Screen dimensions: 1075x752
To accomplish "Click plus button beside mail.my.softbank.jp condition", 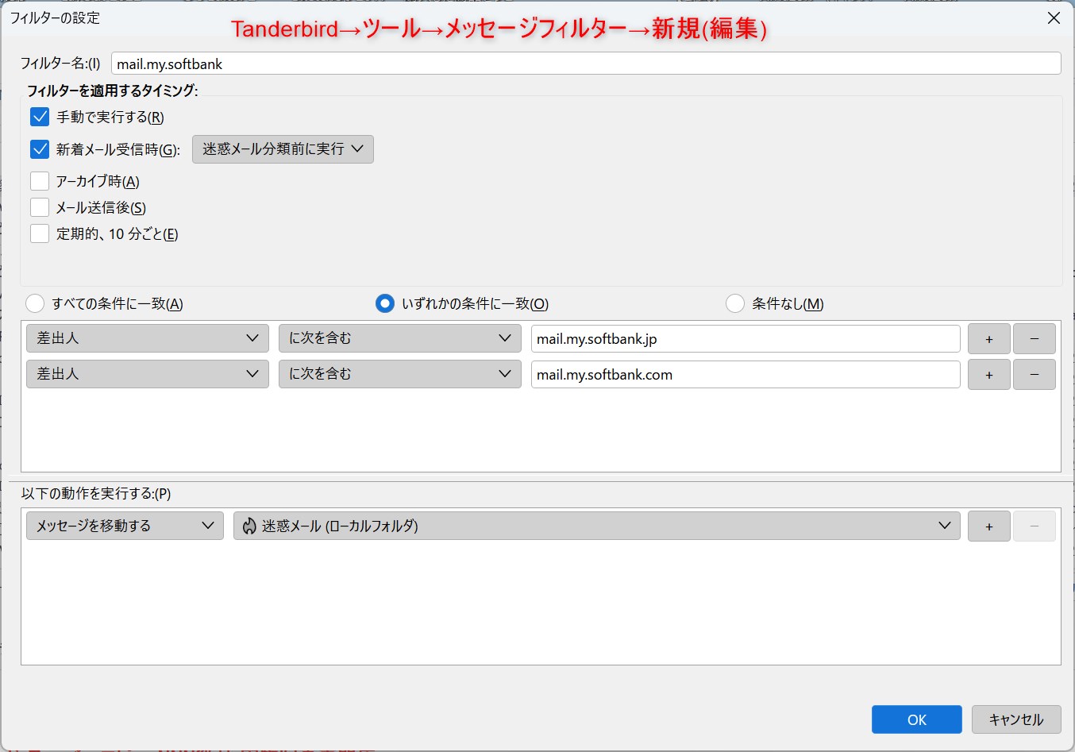I will 988,339.
